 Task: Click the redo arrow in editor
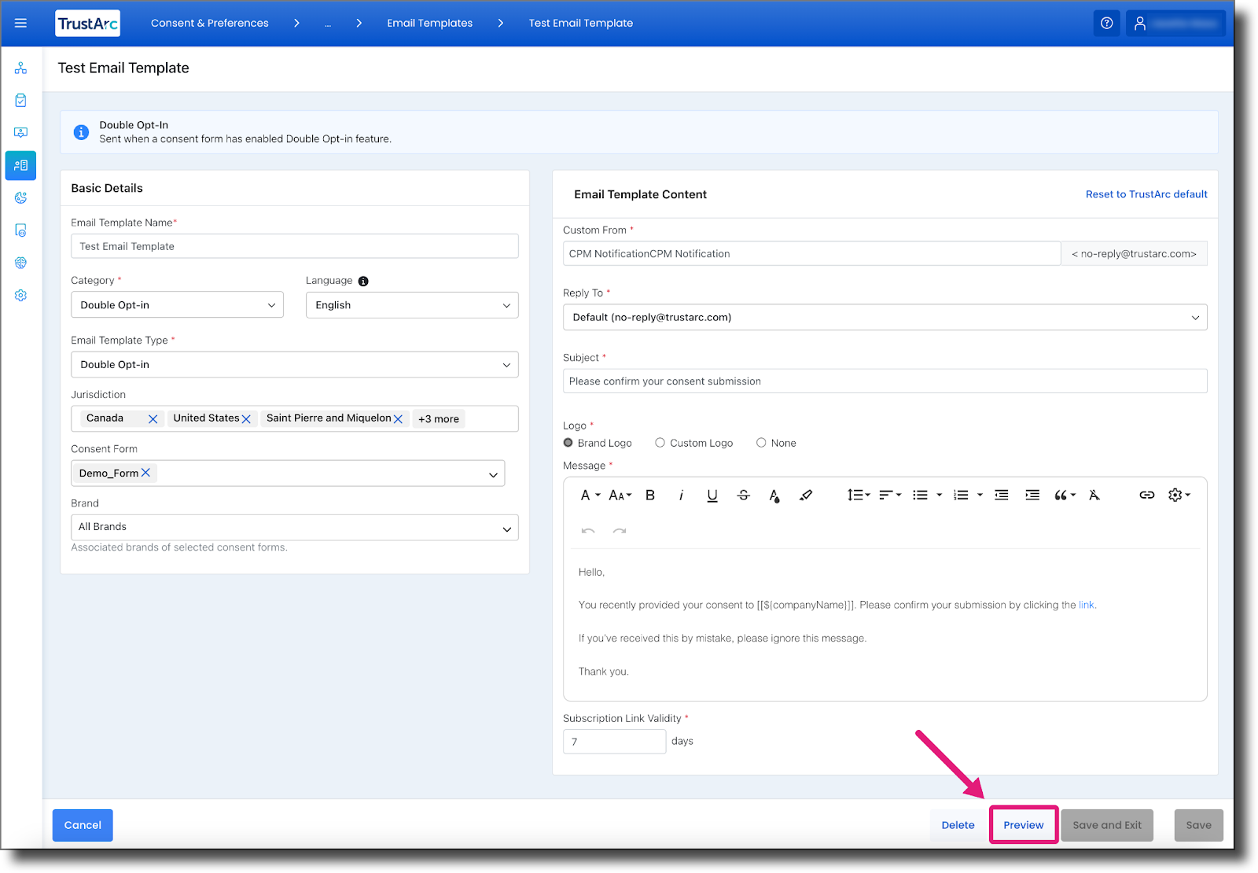click(620, 531)
